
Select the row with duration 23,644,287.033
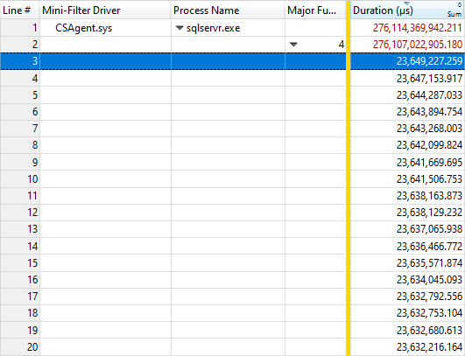[233, 95]
